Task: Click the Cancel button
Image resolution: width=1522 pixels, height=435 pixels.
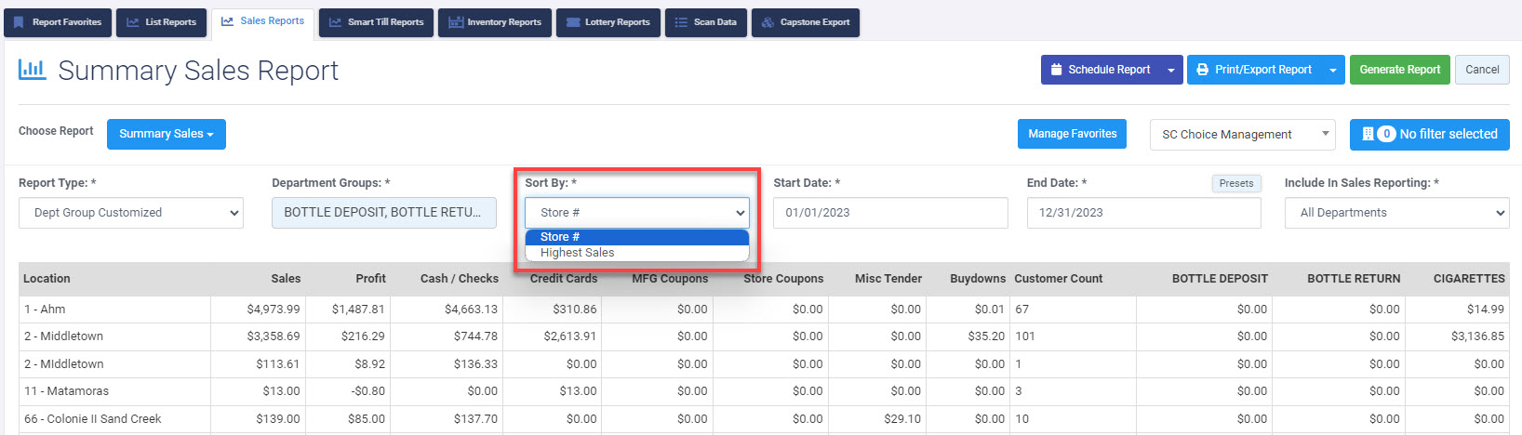Action: click(x=1482, y=70)
